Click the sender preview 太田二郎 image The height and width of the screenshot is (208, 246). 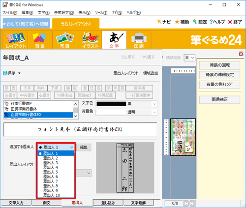coord(125,168)
